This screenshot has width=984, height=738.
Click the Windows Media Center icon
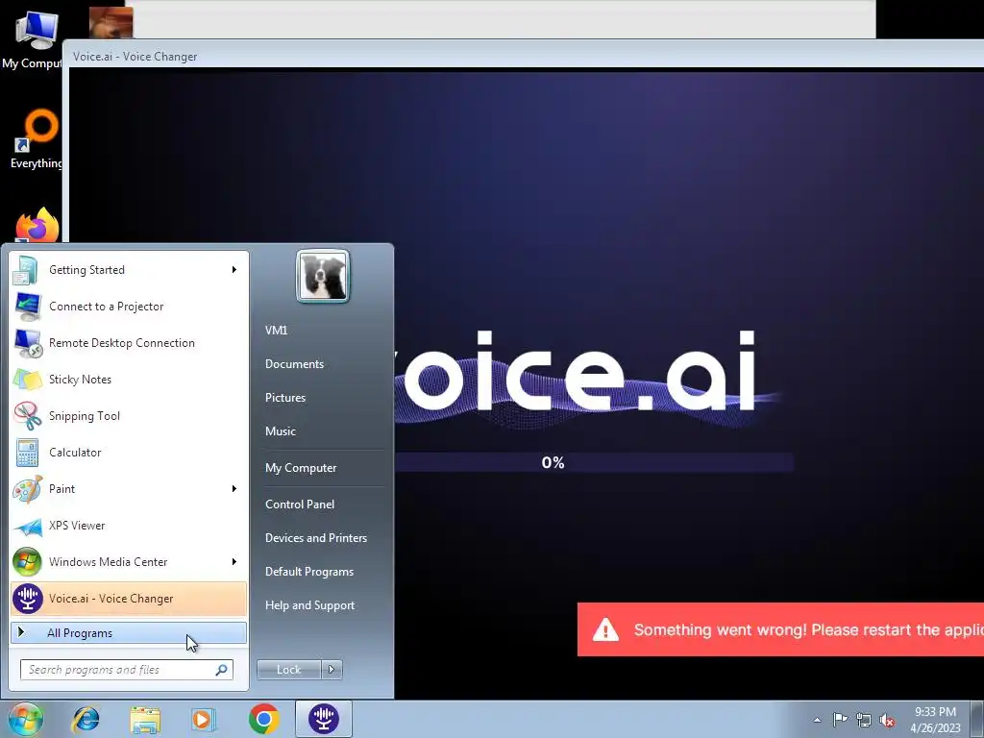click(x=27, y=562)
